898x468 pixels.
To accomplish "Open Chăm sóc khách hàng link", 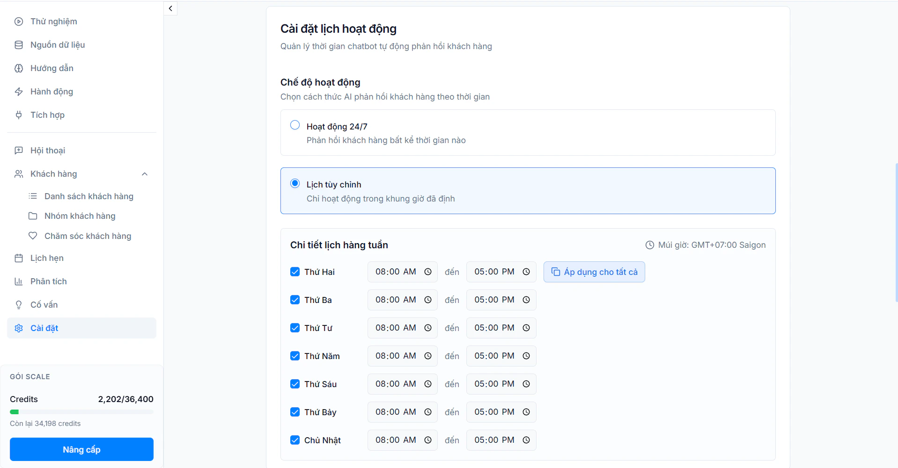I will pyautogui.click(x=88, y=236).
